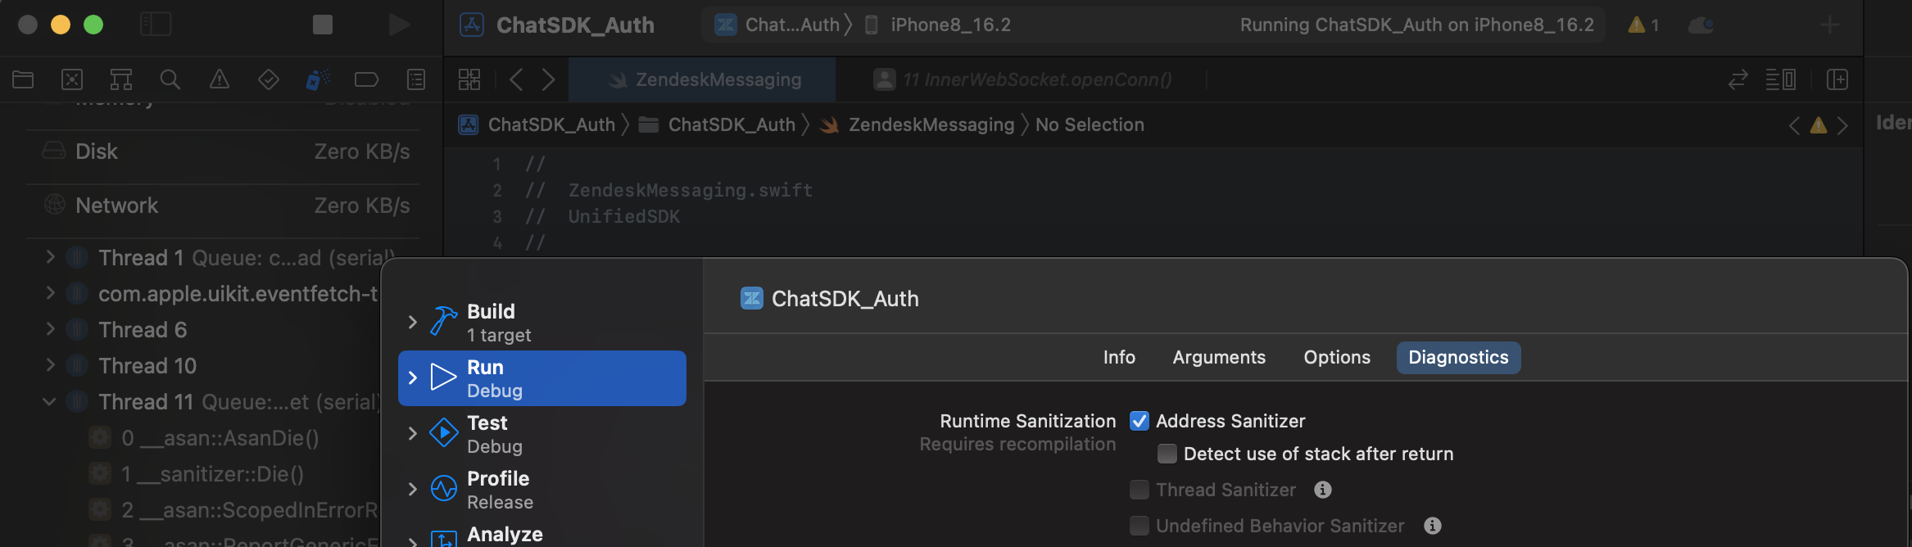This screenshot has width=1912, height=547.
Task: Disable the Address Sanitizer checkbox
Action: tap(1139, 421)
